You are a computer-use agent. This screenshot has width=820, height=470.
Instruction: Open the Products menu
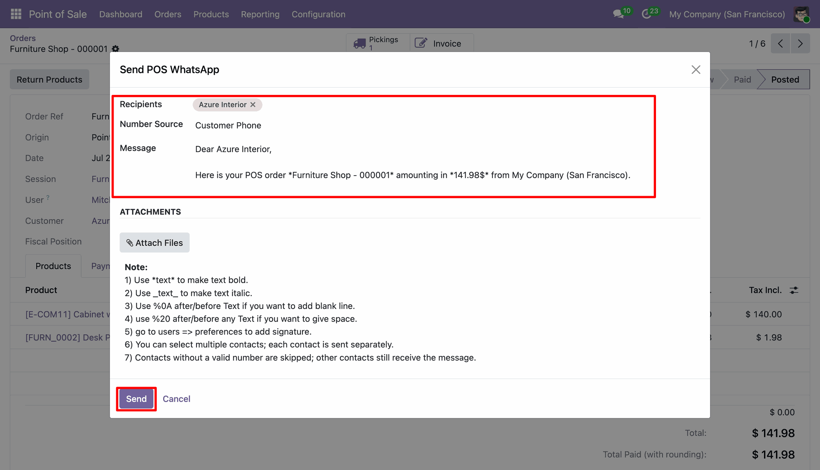tap(211, 14)
